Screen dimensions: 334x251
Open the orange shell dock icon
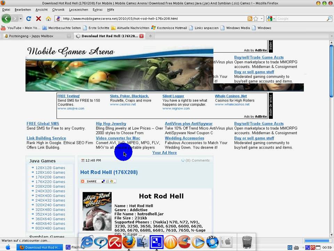(x=170, y=242)
